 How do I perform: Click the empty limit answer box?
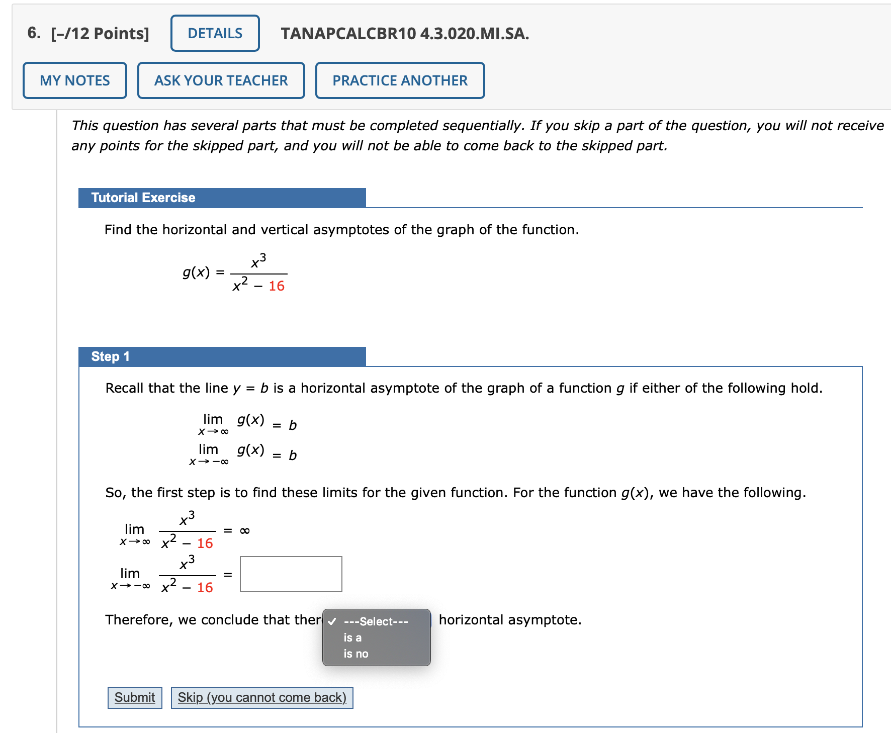(290, 574)
